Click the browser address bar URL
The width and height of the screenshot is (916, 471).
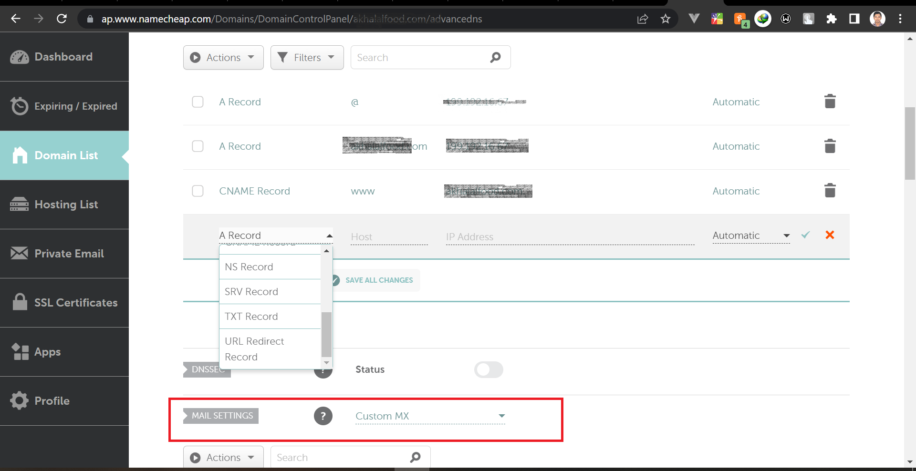(292, 19)
